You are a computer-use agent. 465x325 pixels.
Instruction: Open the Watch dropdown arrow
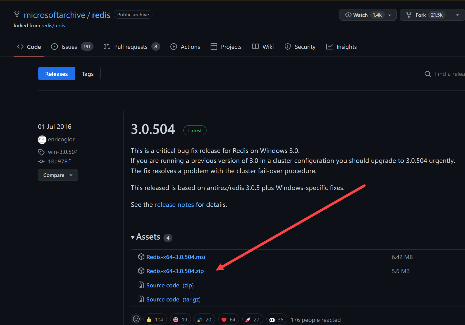(x=390, y=15)
